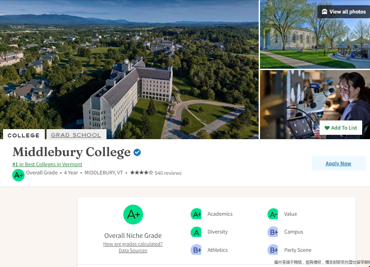Screen dimensions: 370x267
Task: Open How are grades calculated link
Action: point(133,244)
